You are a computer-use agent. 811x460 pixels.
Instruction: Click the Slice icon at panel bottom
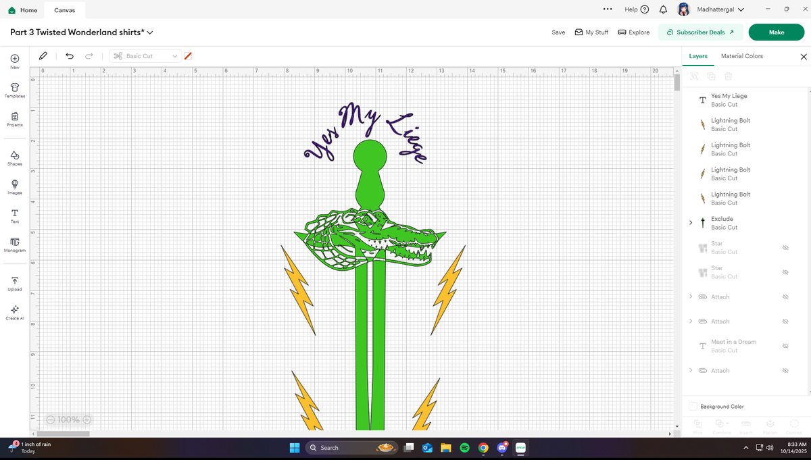pyautogui.click(x=697, y=422)
